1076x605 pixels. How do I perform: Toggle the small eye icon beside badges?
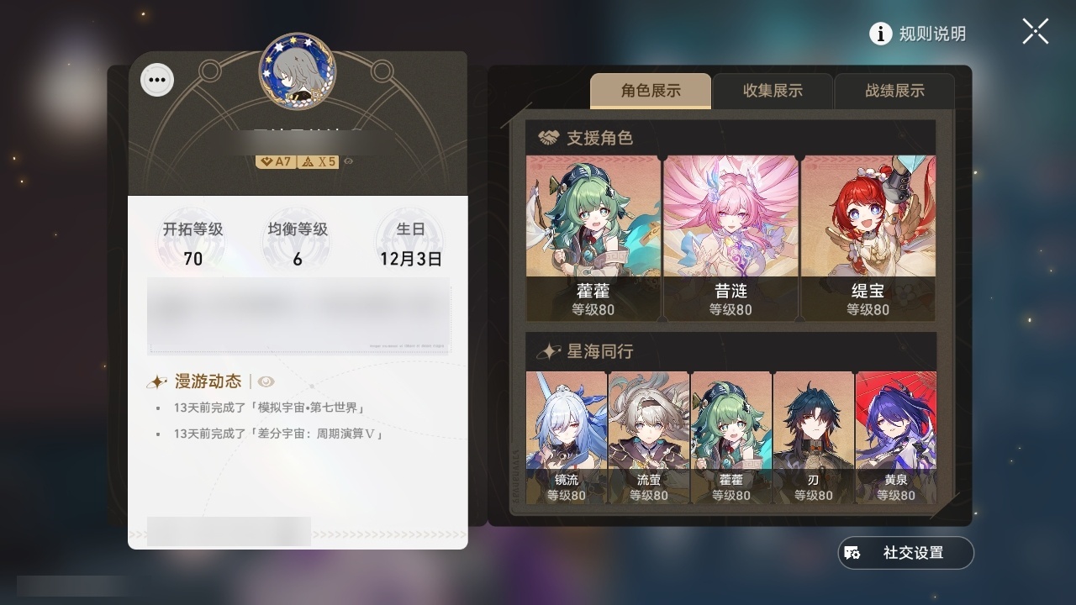point(348,161)
